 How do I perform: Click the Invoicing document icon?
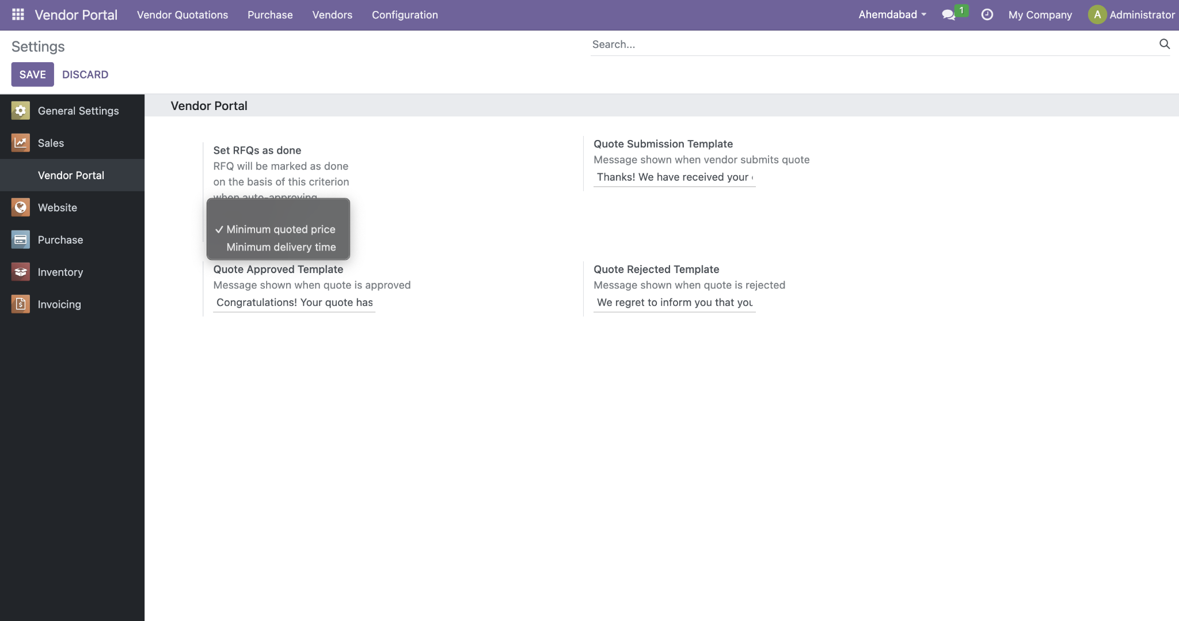tap(21, 304)
